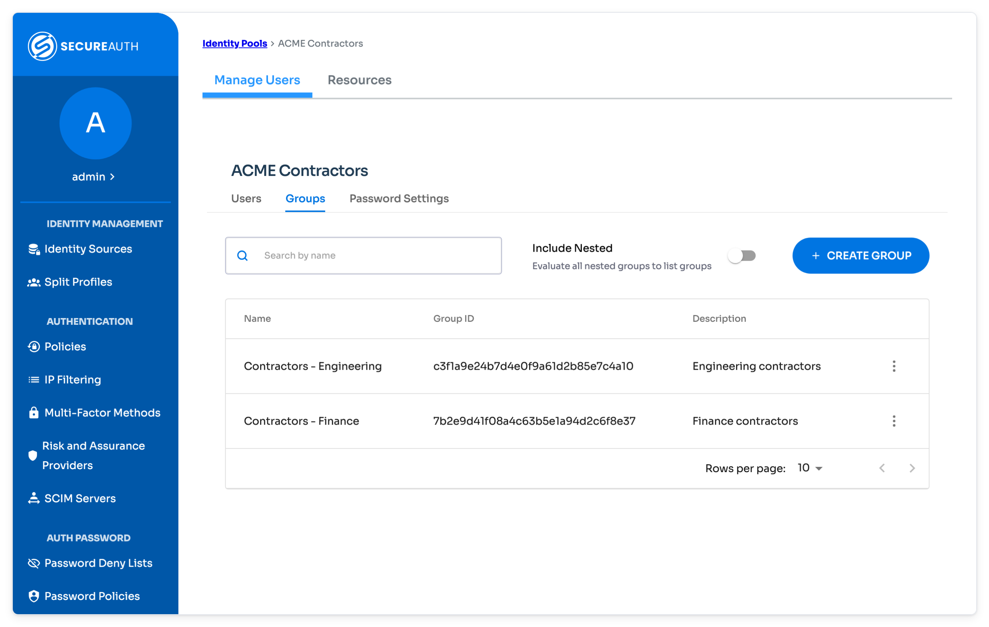The height and width of the screenshot is (627, 989).
Task: Click the SCIM Servers icon
Action: (x=34, y=499)
